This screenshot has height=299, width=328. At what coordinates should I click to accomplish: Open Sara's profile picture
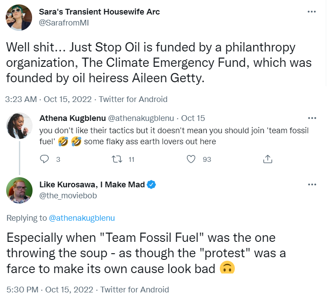[19, 18]
